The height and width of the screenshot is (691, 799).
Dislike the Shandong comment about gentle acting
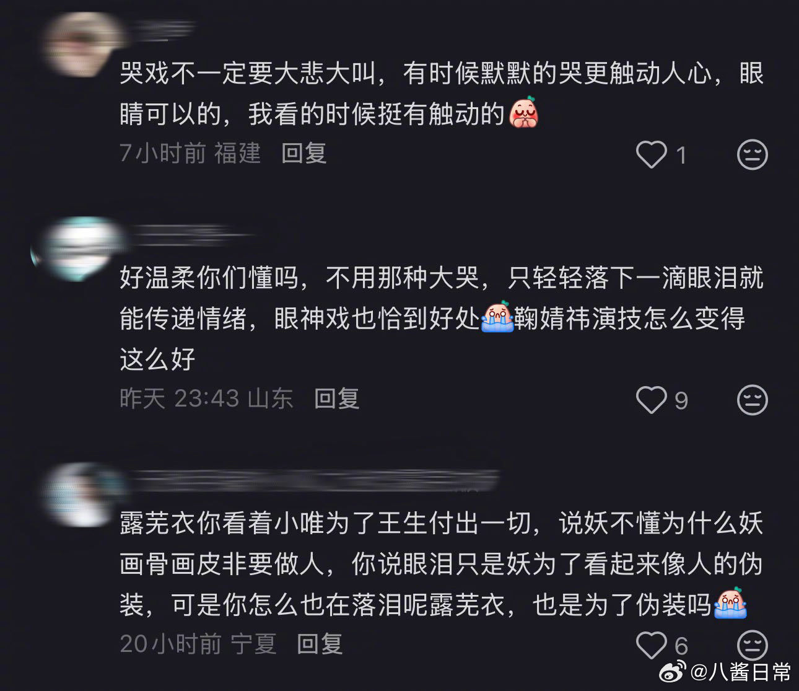tap(753, 400)
